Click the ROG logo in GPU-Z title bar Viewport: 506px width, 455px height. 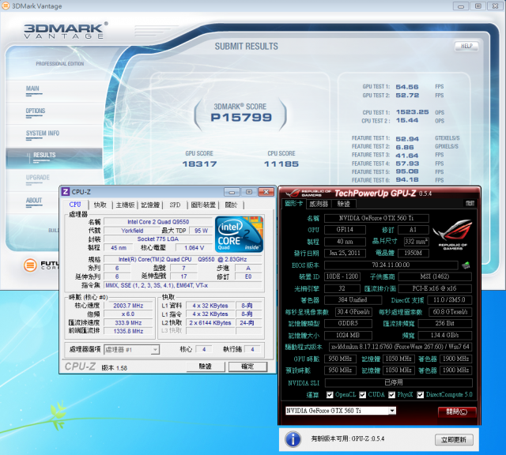pyautogui.click(x=293, y=194)
